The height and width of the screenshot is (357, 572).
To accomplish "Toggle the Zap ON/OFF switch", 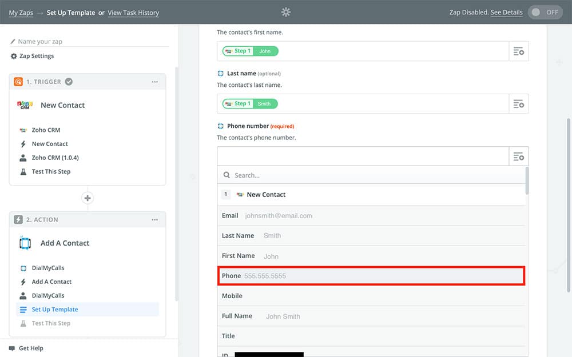I will [545, 12].
